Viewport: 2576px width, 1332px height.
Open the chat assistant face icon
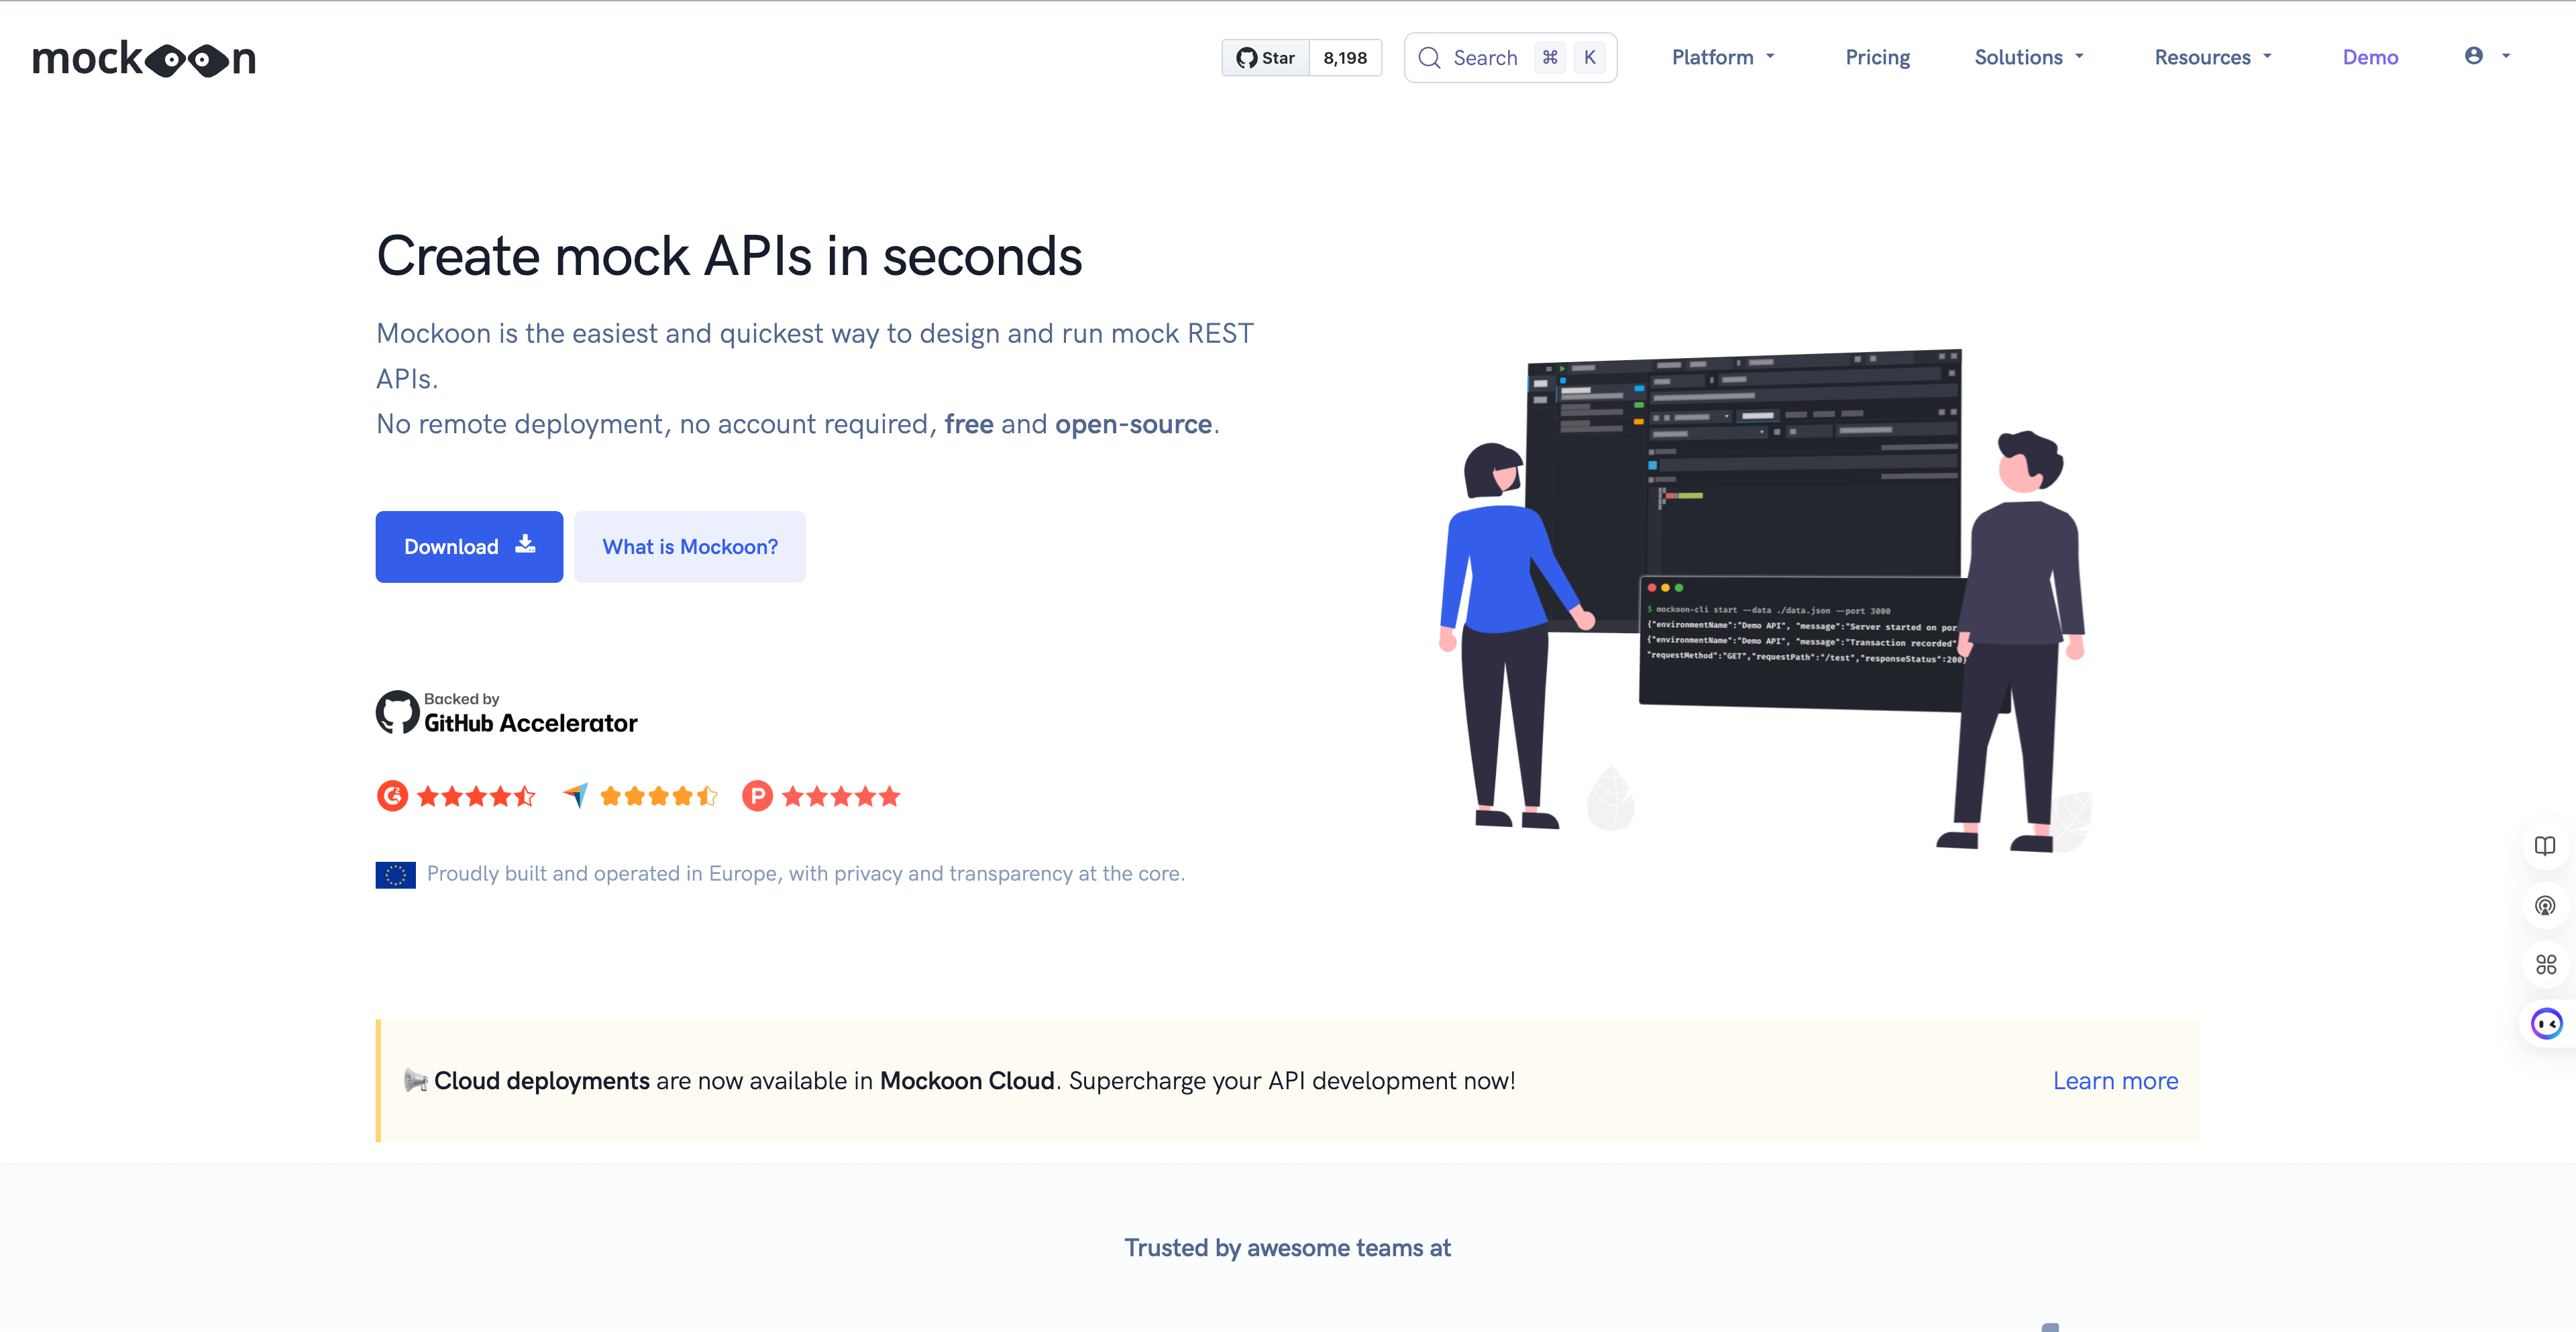tap(2546, 1024)
